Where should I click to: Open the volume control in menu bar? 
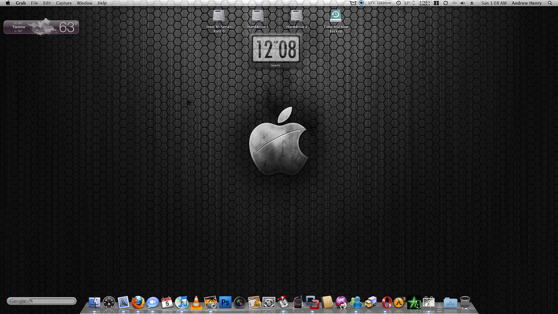463,3
